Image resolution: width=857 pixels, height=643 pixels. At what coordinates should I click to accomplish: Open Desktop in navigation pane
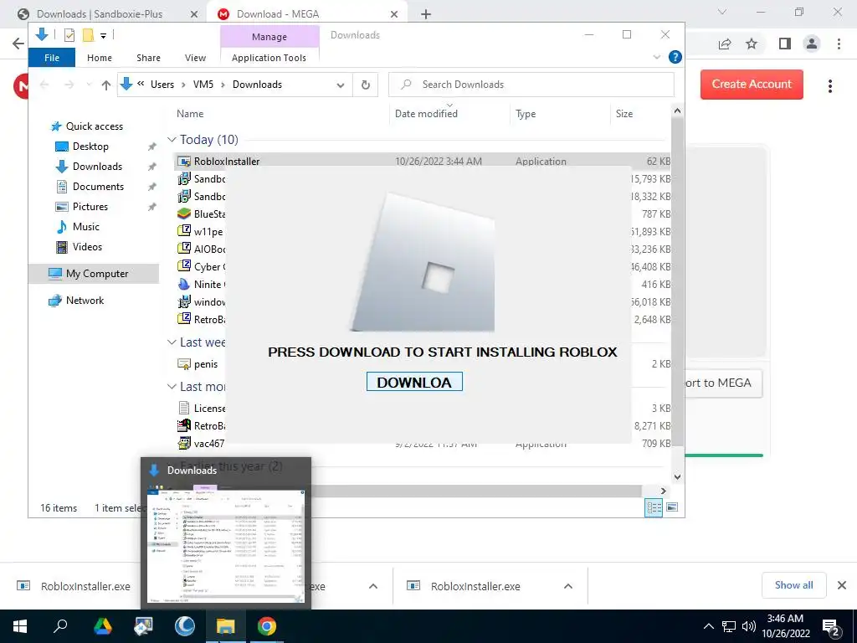click(90, 147)
